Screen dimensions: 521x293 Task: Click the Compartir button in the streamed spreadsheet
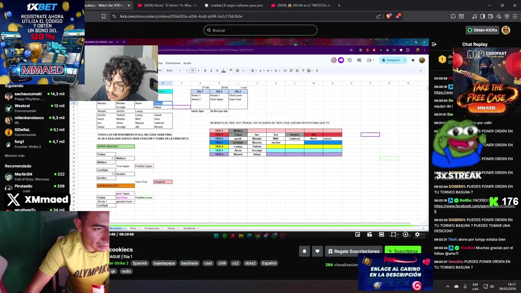click(x=391, y=60)
